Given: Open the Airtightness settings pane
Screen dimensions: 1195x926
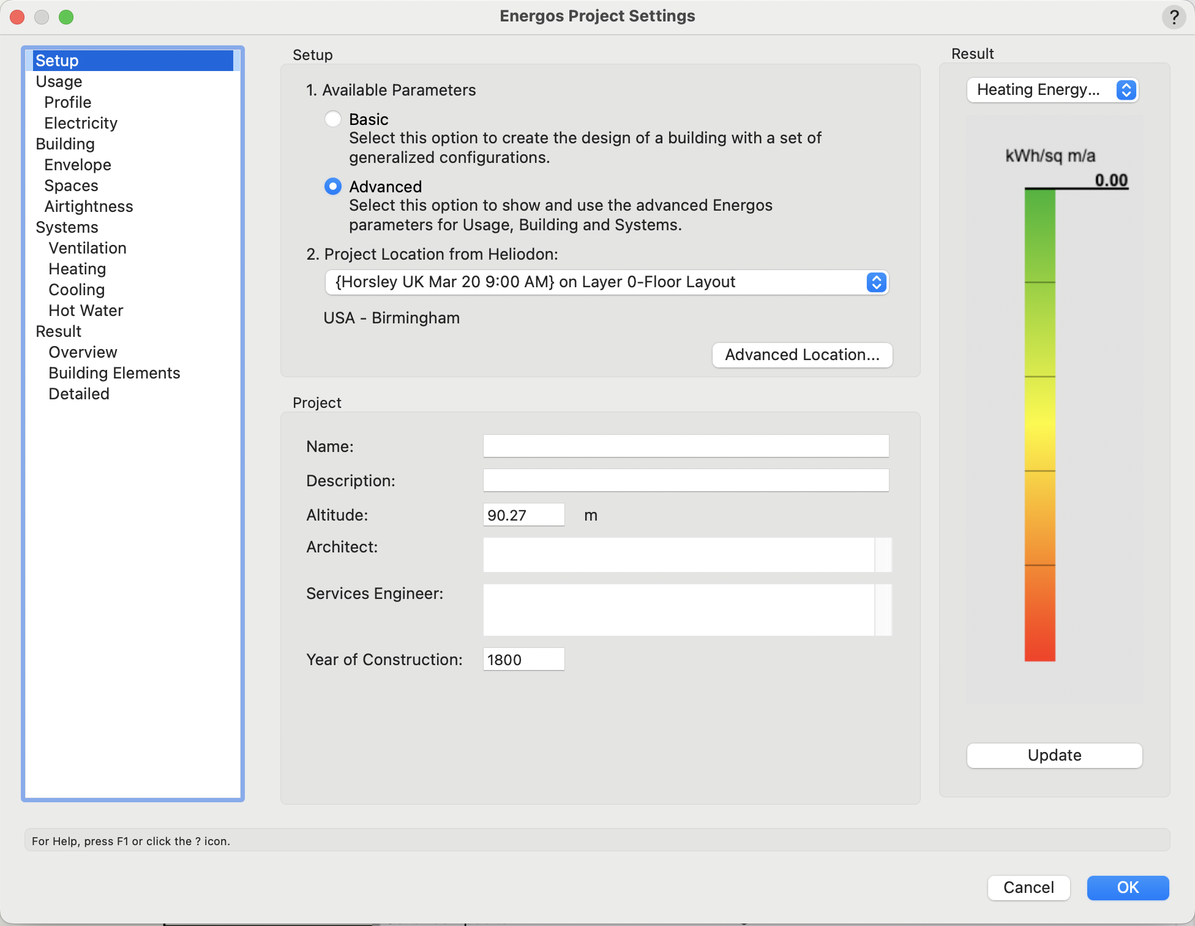Looking at the screenshot, I should (89, 206).
